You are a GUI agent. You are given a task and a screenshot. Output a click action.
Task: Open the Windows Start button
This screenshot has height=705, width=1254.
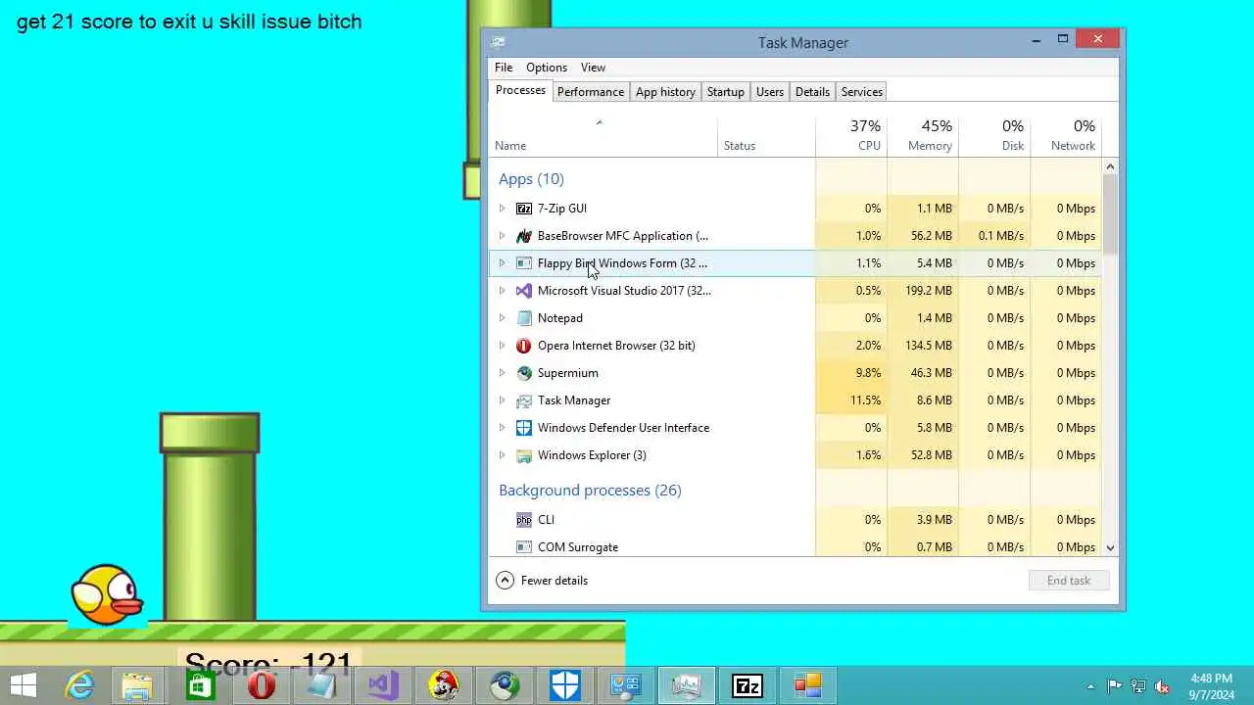24,685
